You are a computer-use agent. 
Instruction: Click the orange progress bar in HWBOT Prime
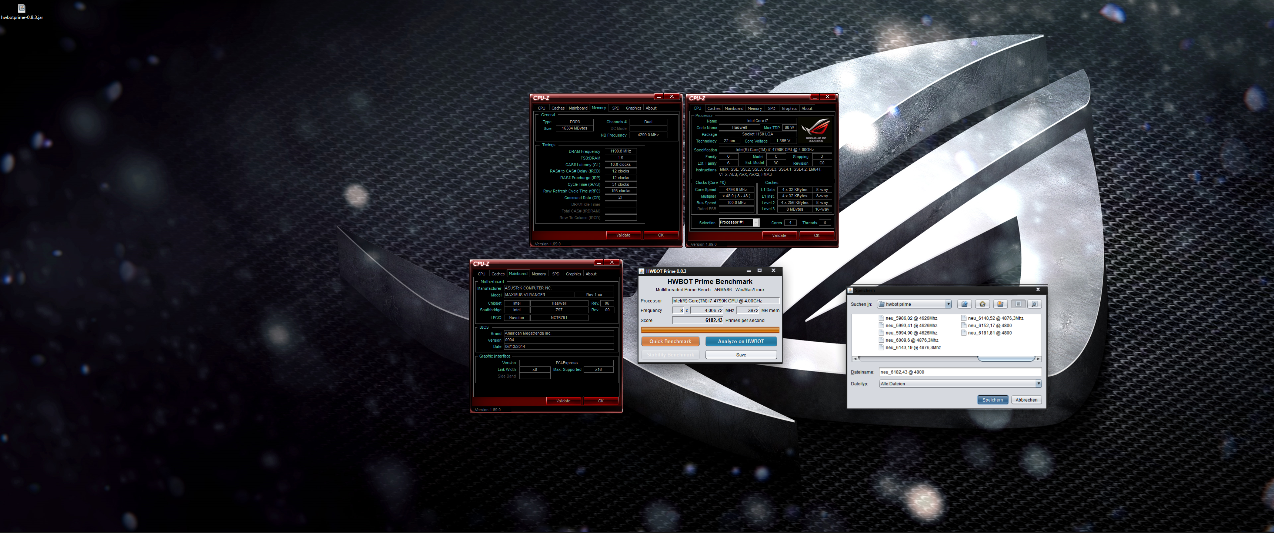point(710,330)
